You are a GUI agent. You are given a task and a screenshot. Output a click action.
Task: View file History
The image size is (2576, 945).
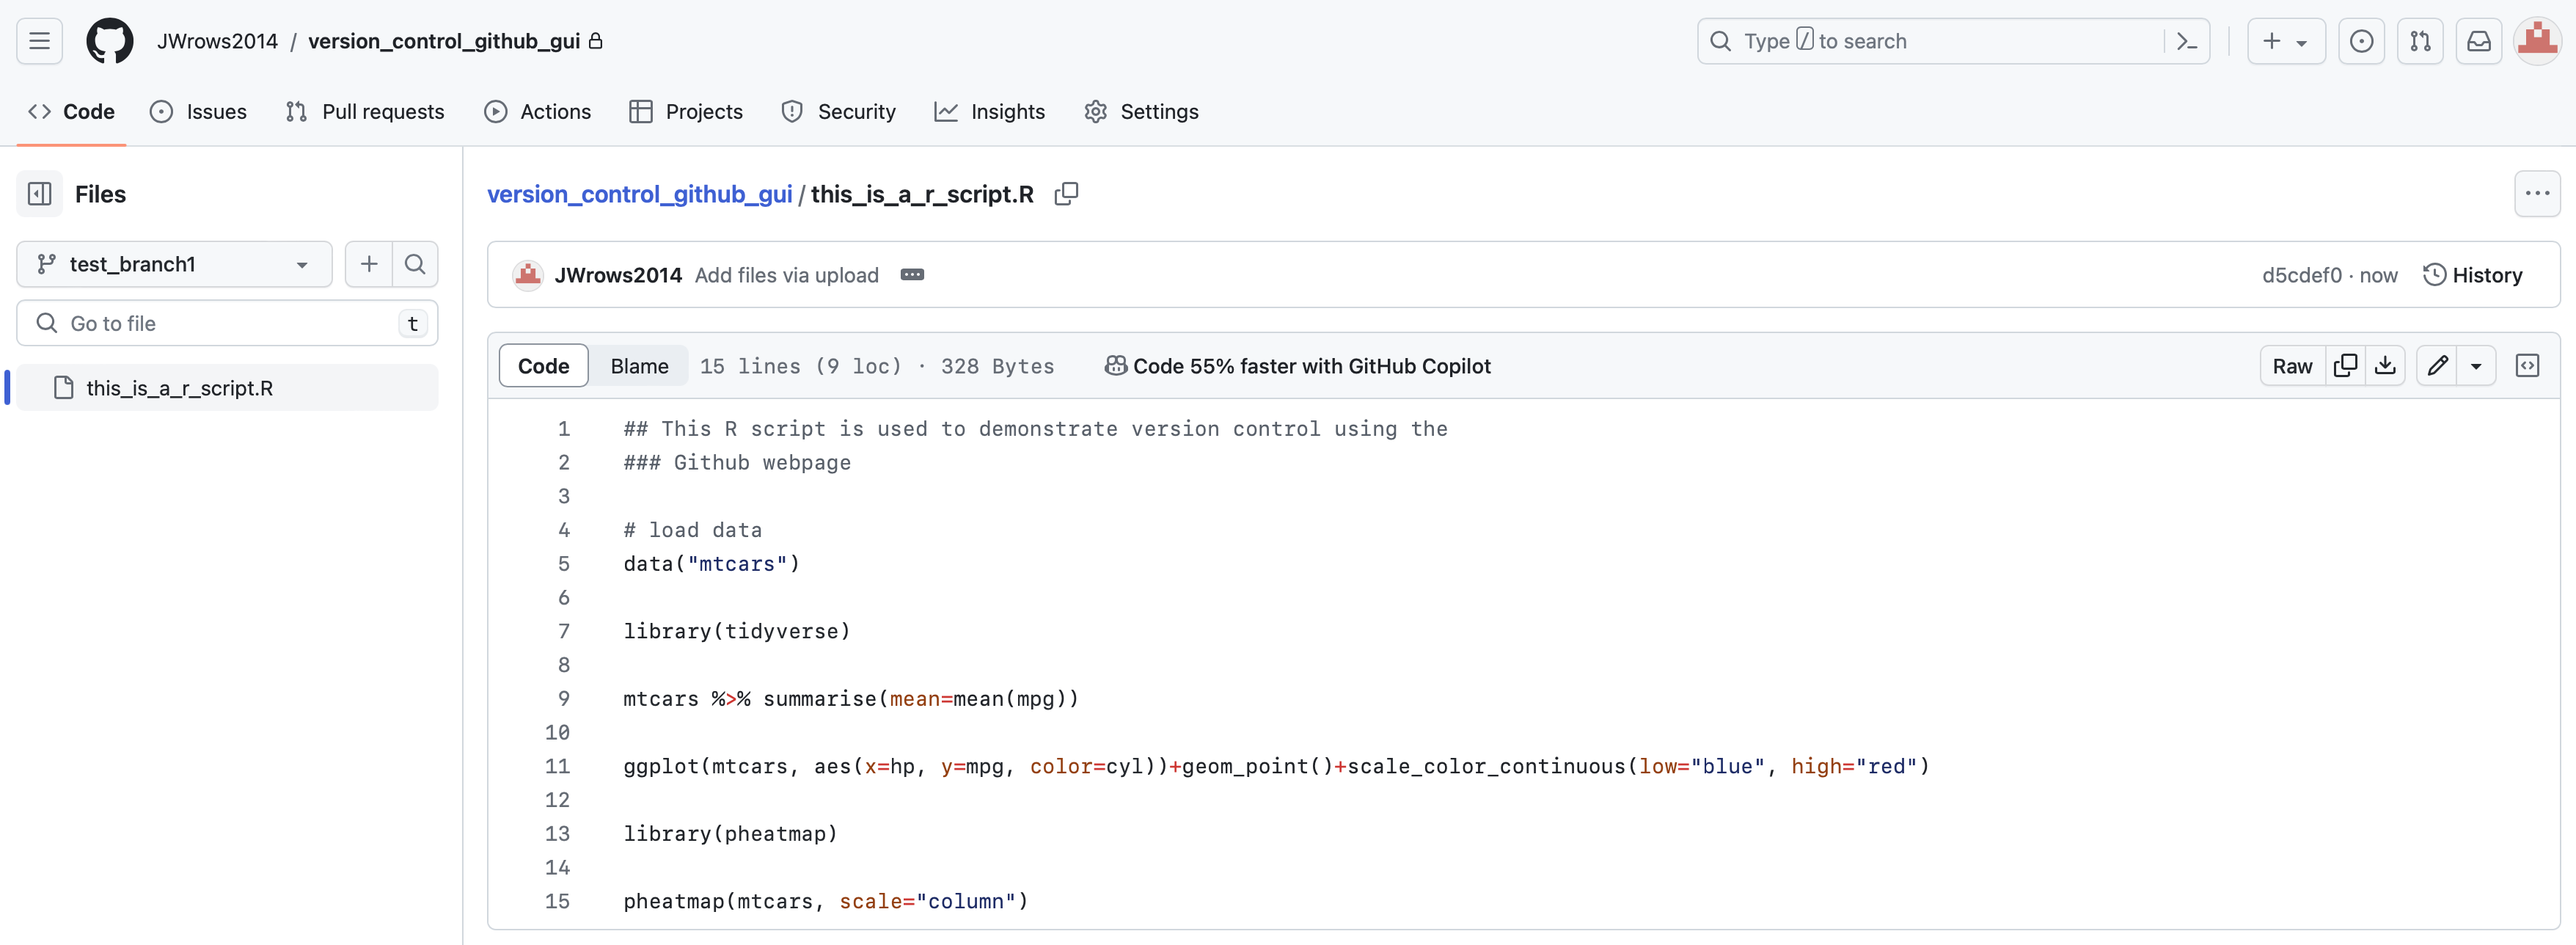2473,275
